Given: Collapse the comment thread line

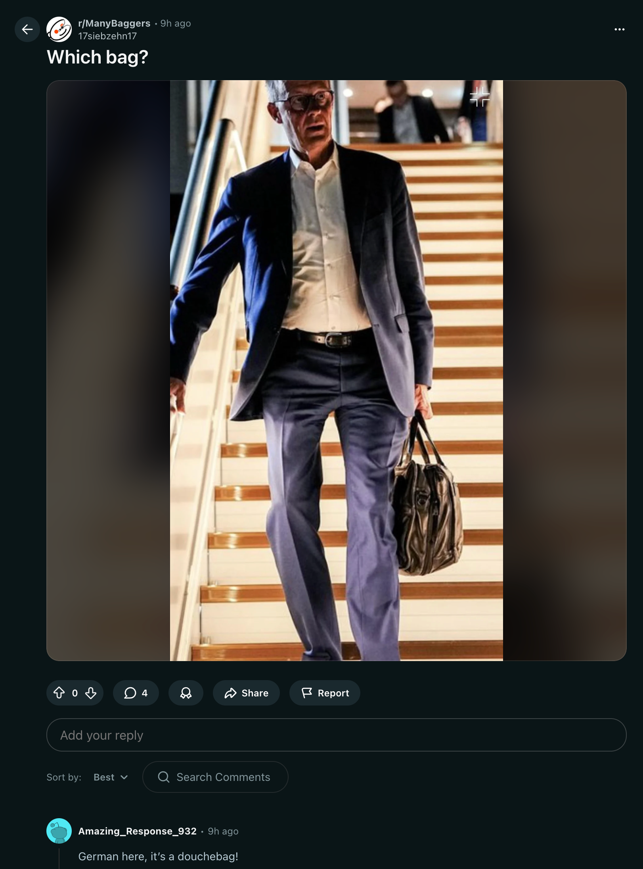Looking at the screenshot, I should 59,858.
